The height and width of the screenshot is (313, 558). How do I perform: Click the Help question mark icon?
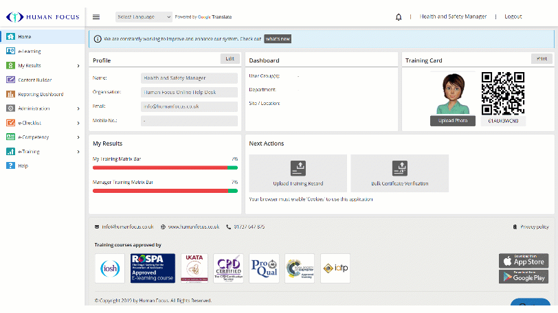click(x=10, y=165)
